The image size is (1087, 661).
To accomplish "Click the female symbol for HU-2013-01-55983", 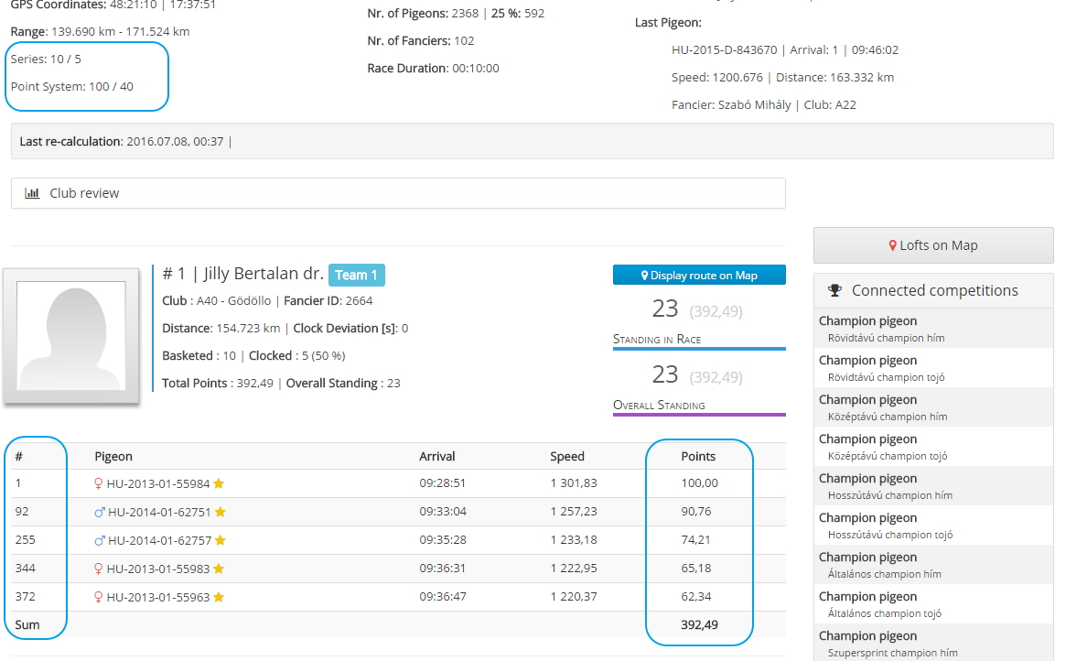I will 99,569.
